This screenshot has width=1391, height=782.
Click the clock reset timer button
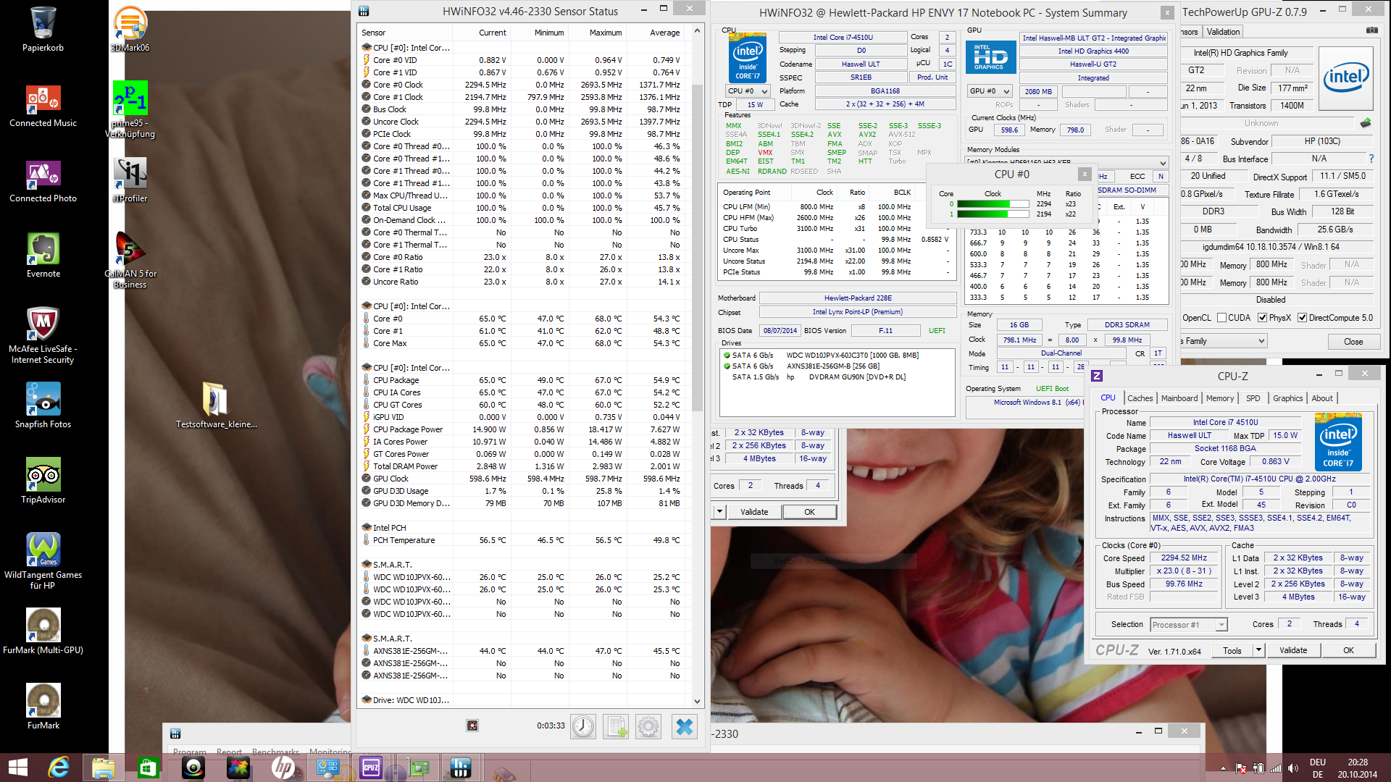coord(583,726)
